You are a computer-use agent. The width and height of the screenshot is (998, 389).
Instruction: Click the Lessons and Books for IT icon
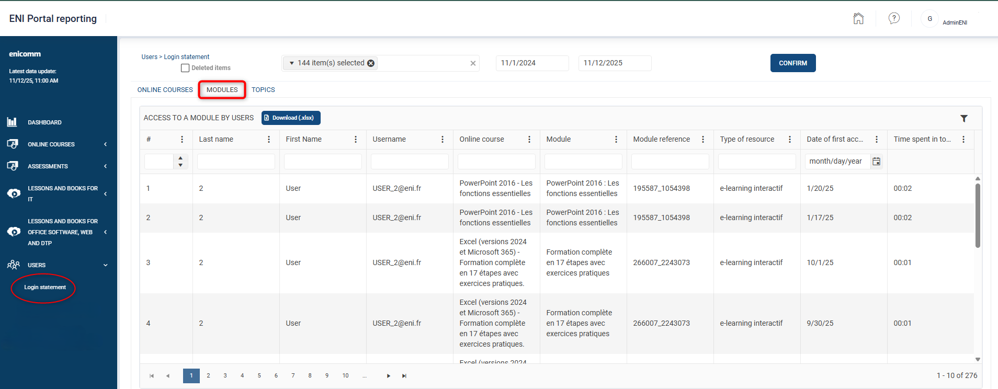[x=14, y=193]
